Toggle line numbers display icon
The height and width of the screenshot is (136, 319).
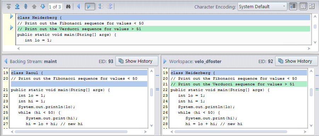point(293,6)
